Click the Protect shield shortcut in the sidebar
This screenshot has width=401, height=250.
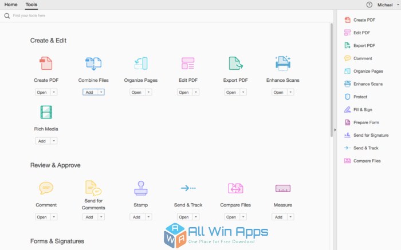356,97
